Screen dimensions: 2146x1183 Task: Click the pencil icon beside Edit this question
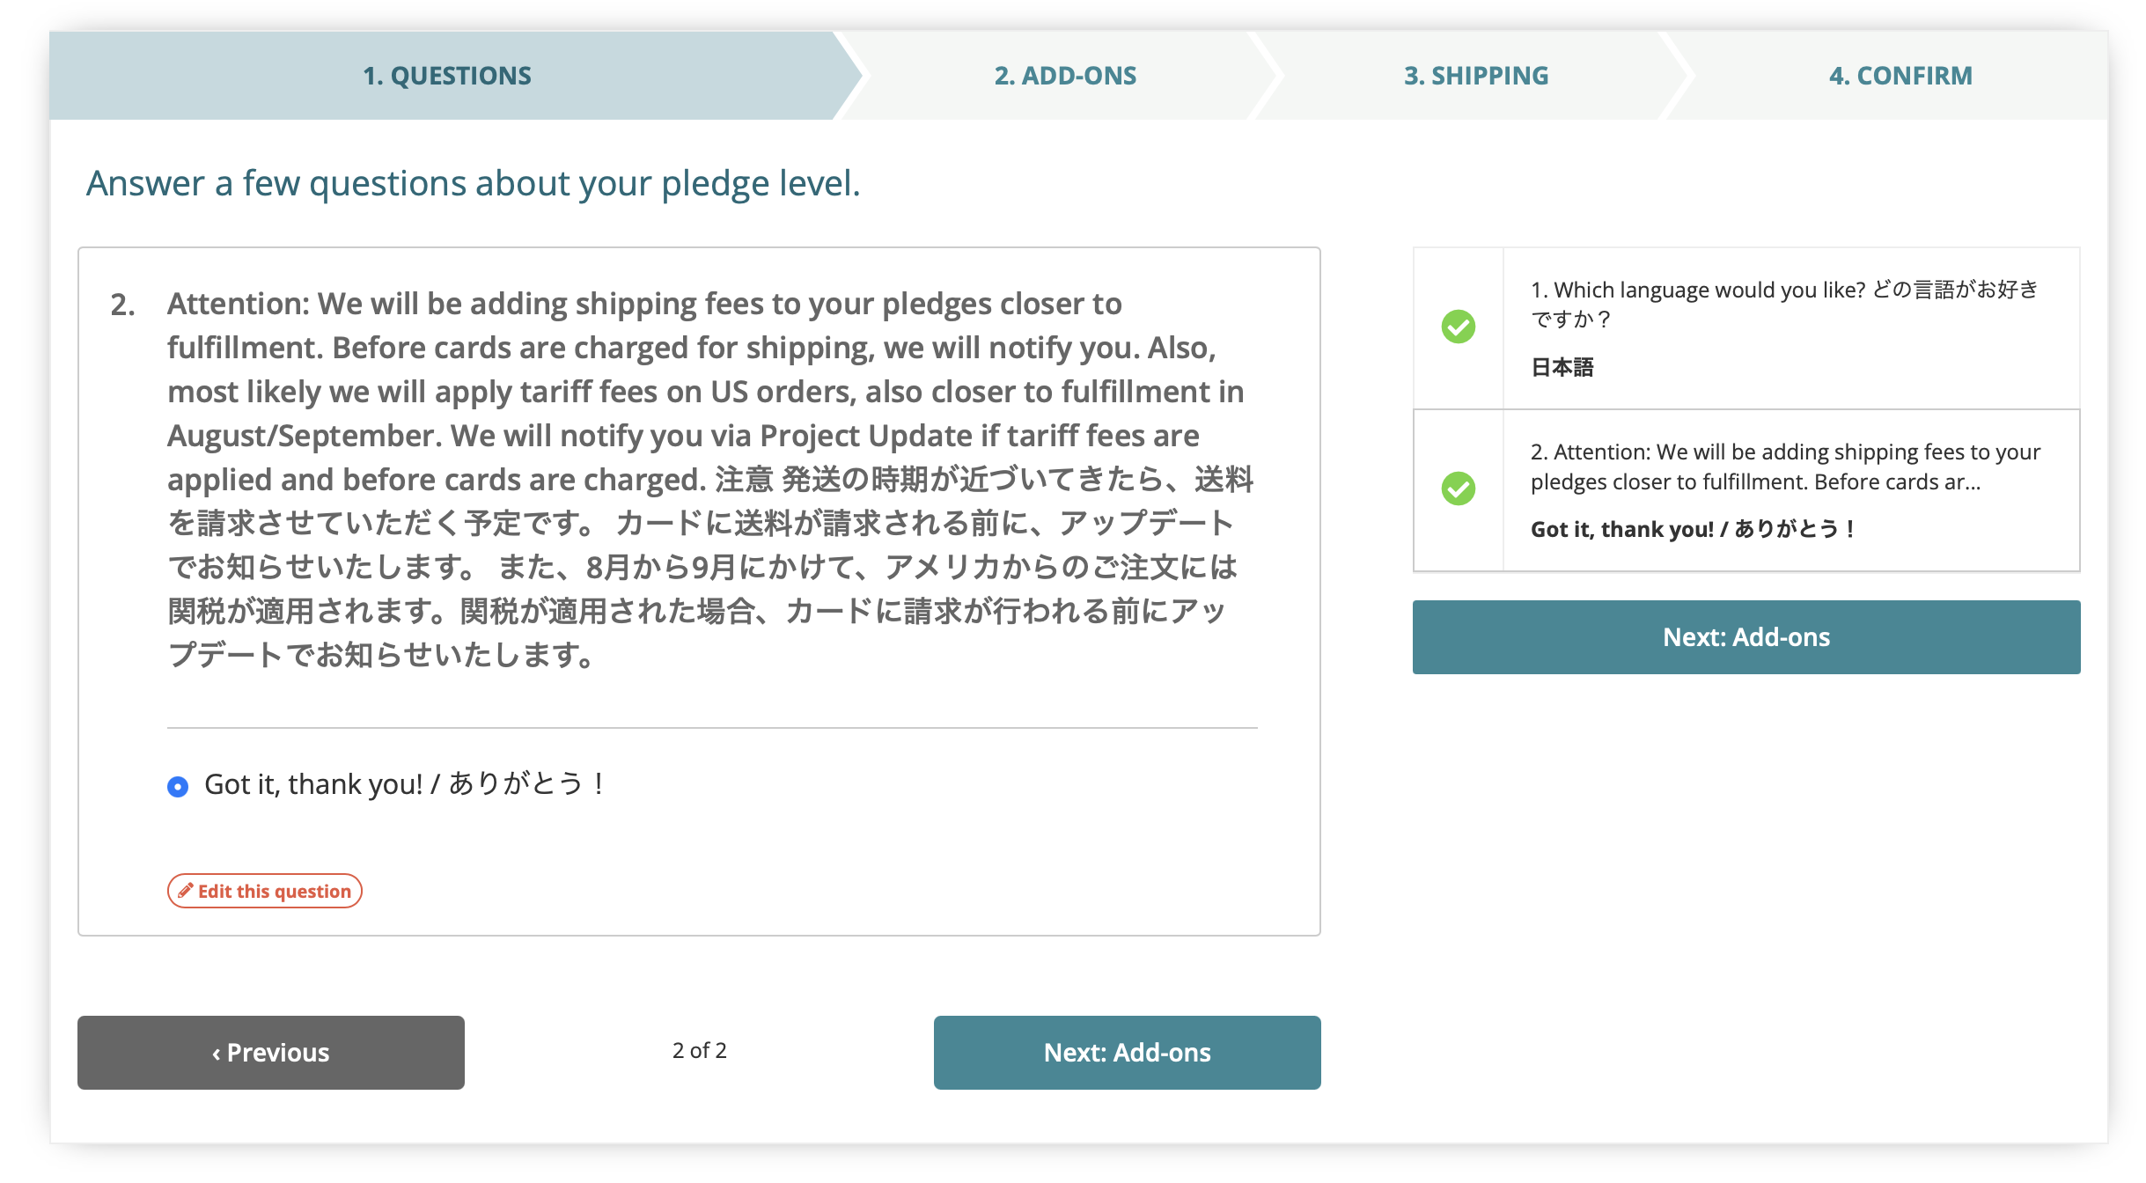(x=185, y=891)
